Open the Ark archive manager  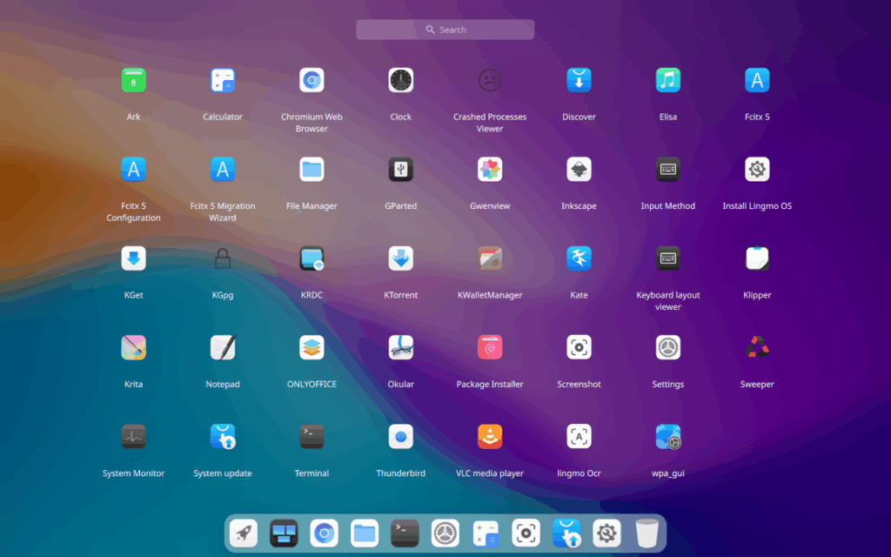pos(133,81)
